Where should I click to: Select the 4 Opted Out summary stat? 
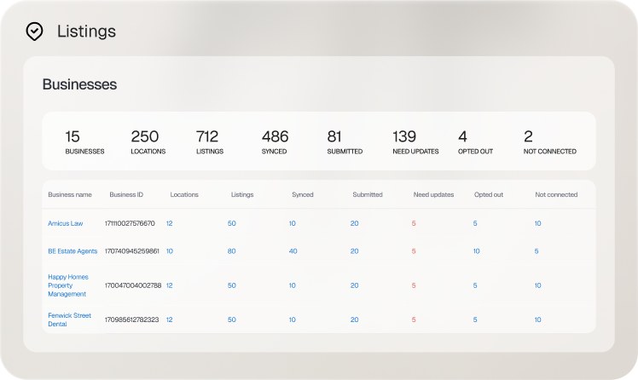pos(475,141)
